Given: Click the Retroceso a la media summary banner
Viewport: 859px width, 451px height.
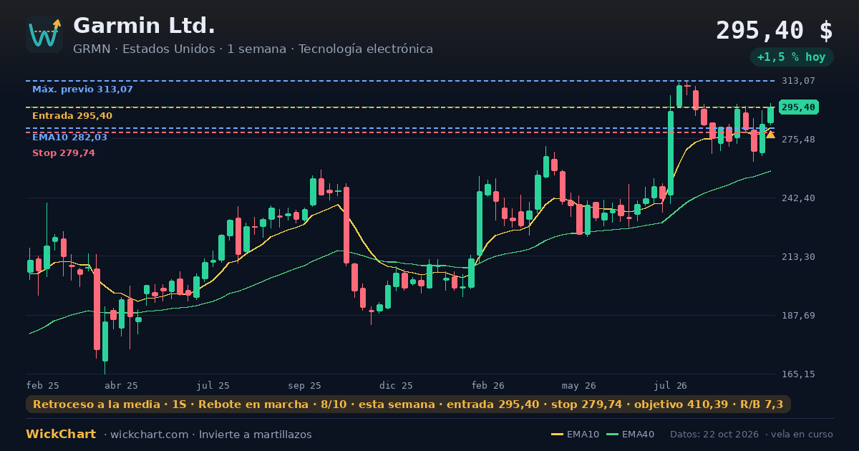Looking at the screenshot, I should [408, 404].
